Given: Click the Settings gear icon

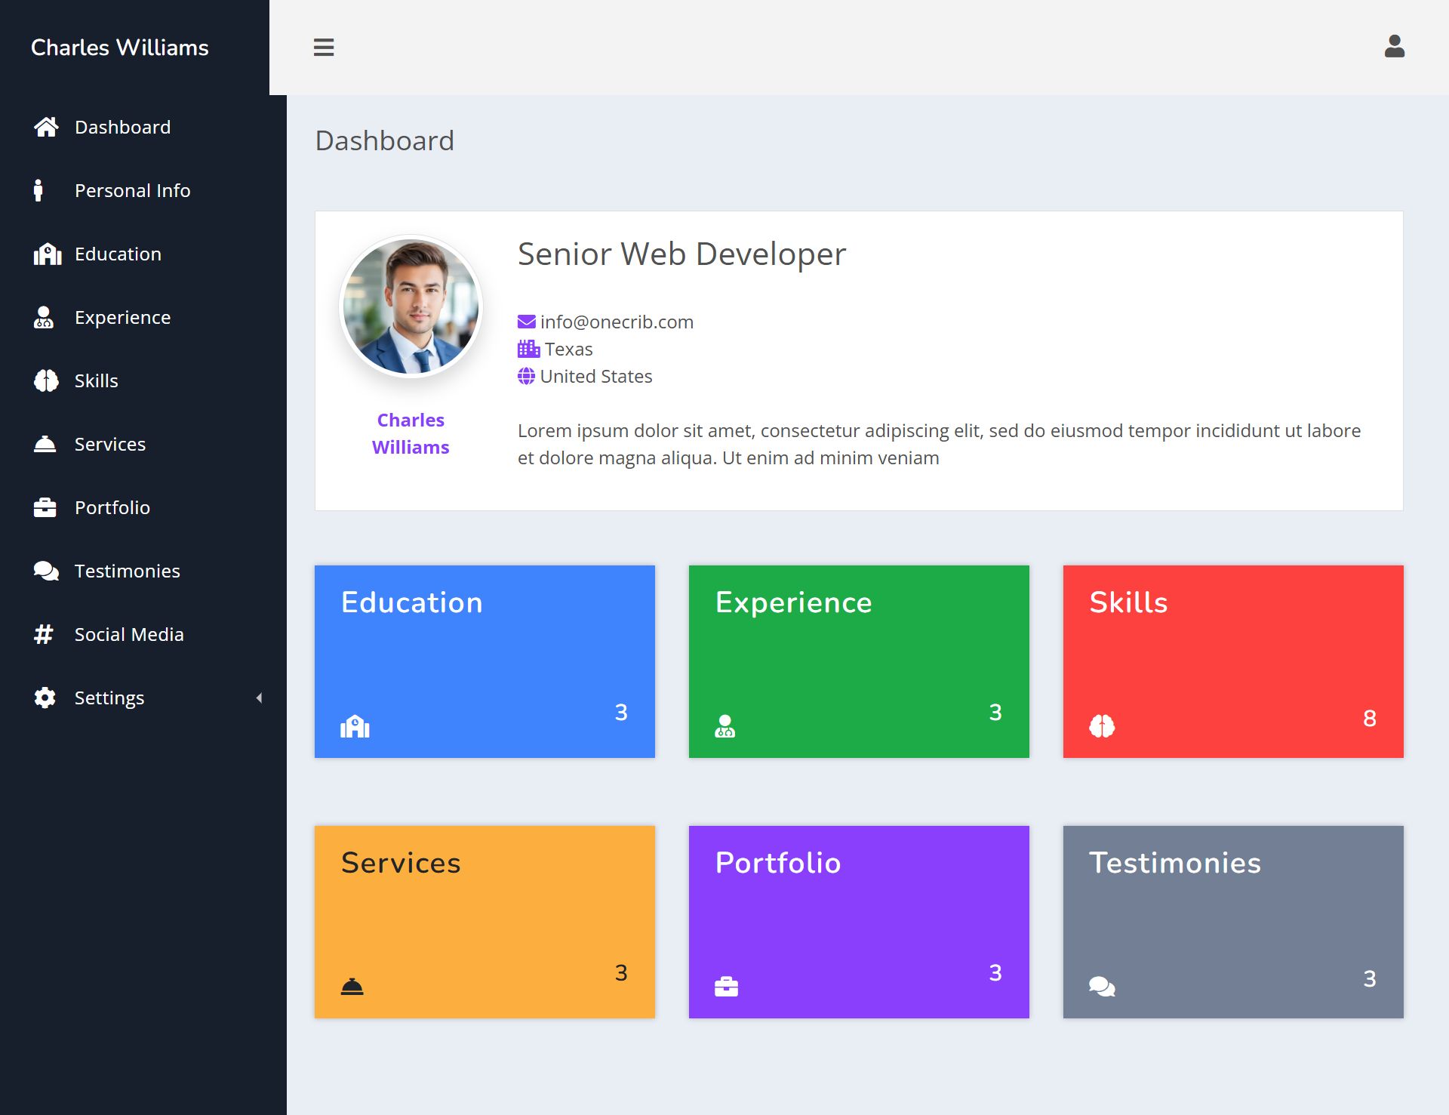Looking at the screenshot, I should [x=45, y=698].
